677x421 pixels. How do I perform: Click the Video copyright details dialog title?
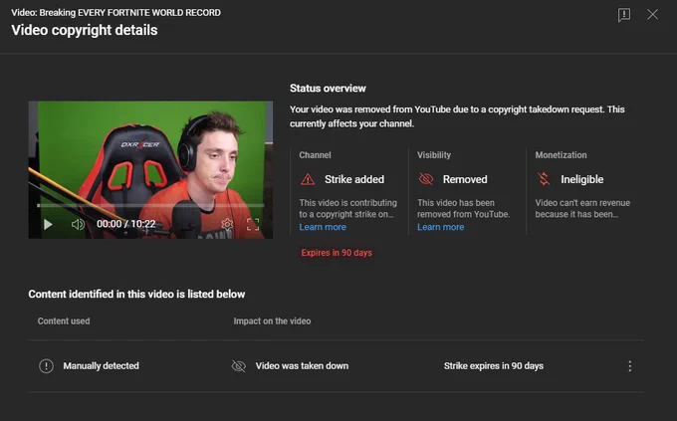coord(85,30)
